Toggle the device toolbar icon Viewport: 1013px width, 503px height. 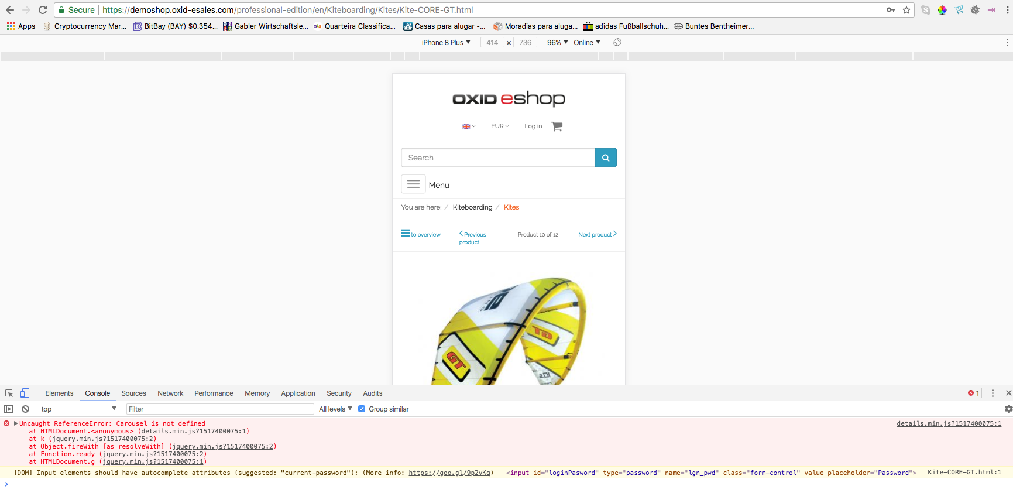pyautogui.click(x=25, y=393)
